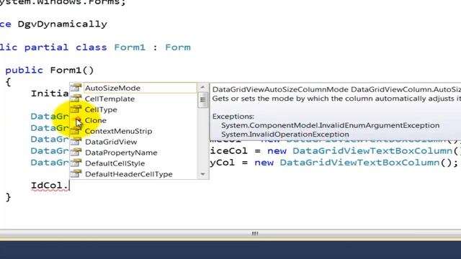The width and height of the screenshot is (461, 259).
Task: Click the property icon beside AutoSizeMode
Action: pyautogui.click(x=76, y=88)
